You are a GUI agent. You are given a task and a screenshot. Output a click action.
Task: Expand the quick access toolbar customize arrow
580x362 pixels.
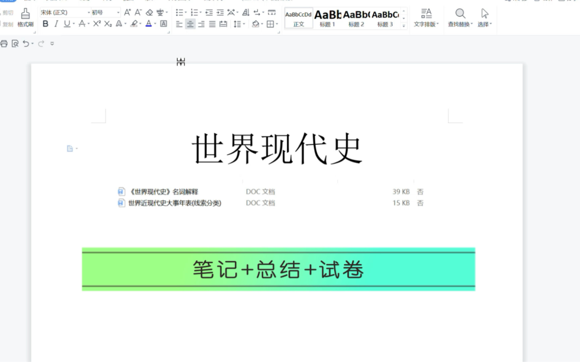click(x=52, y=44)
